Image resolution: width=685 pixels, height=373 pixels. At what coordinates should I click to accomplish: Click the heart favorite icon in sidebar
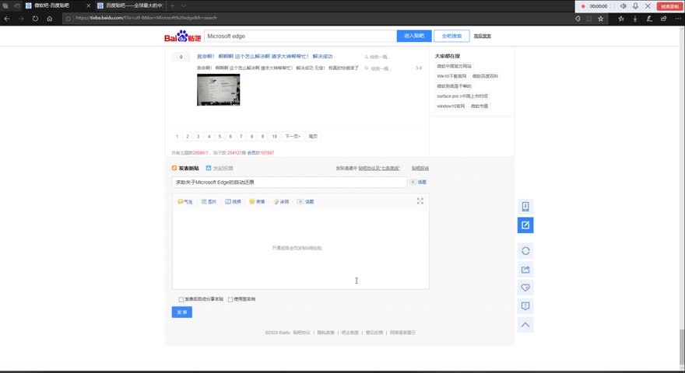pos(525,288)
